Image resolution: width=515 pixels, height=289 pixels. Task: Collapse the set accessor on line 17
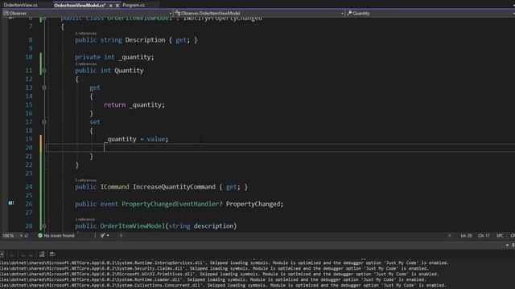(44, 122)
